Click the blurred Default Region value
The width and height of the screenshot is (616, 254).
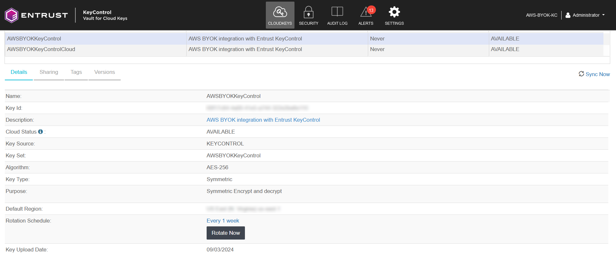pos(243,209)
